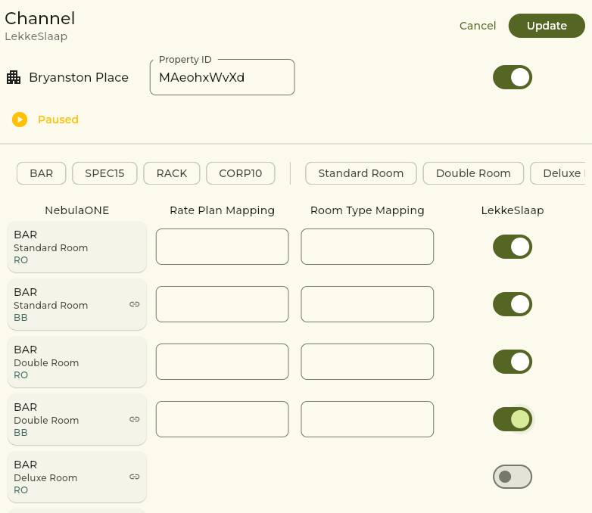
Task: Click the LekkeSlaap column header
Action: tap(513, 210)
